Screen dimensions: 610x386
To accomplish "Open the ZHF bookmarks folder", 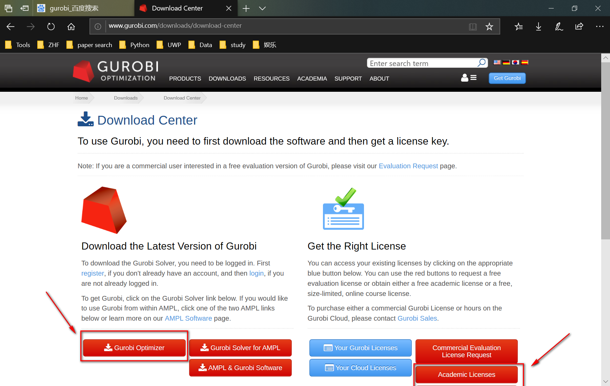I will (48, 45).
